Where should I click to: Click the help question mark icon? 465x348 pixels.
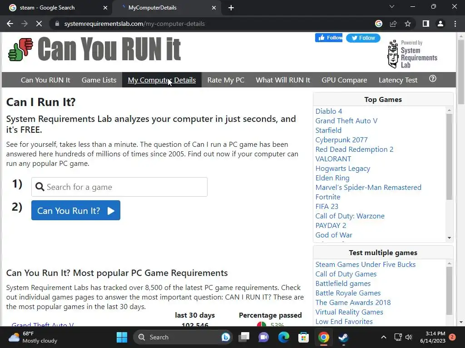click(433, 79)
